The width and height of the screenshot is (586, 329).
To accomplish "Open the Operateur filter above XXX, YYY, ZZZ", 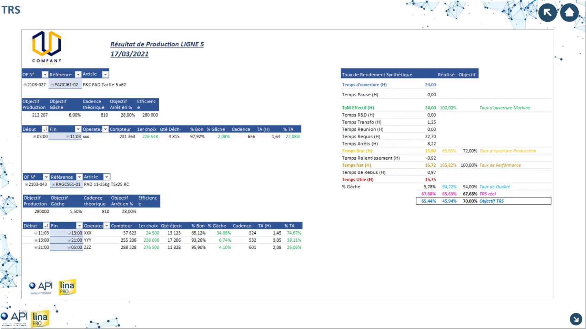I will click(107, 226).
